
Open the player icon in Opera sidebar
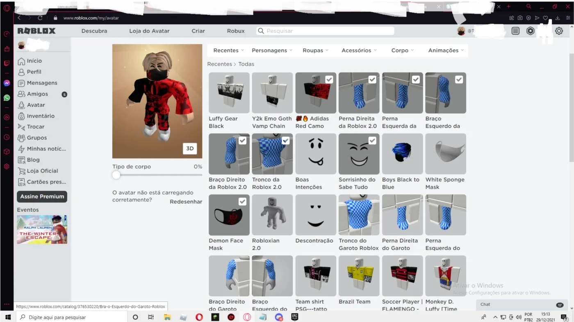tap(7, 117)
